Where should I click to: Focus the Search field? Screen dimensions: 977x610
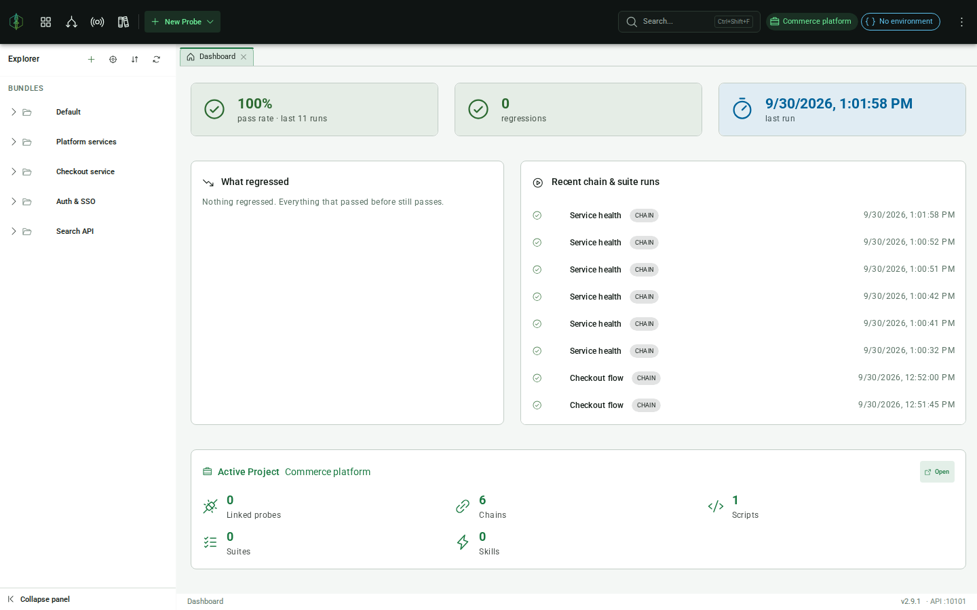pos(689,22)
